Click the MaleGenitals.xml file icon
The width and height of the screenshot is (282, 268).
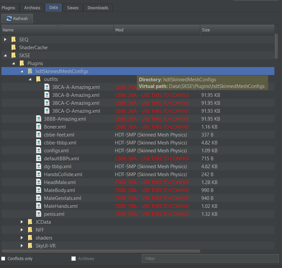pyautogui.click(x=39, y=198)
